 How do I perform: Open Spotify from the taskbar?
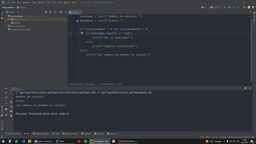point(86,141)
